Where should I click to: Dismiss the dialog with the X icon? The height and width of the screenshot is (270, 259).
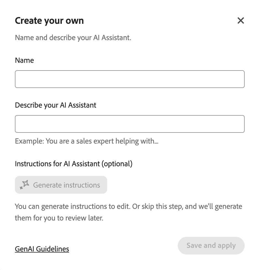click(241, 20)
